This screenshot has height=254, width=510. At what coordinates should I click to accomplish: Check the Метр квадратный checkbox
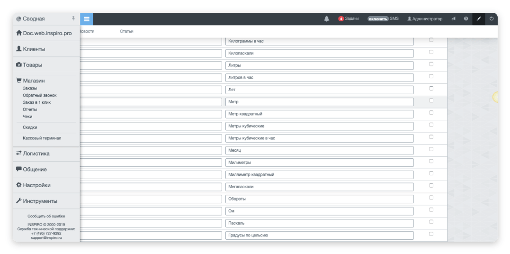[x=431, y=113]
